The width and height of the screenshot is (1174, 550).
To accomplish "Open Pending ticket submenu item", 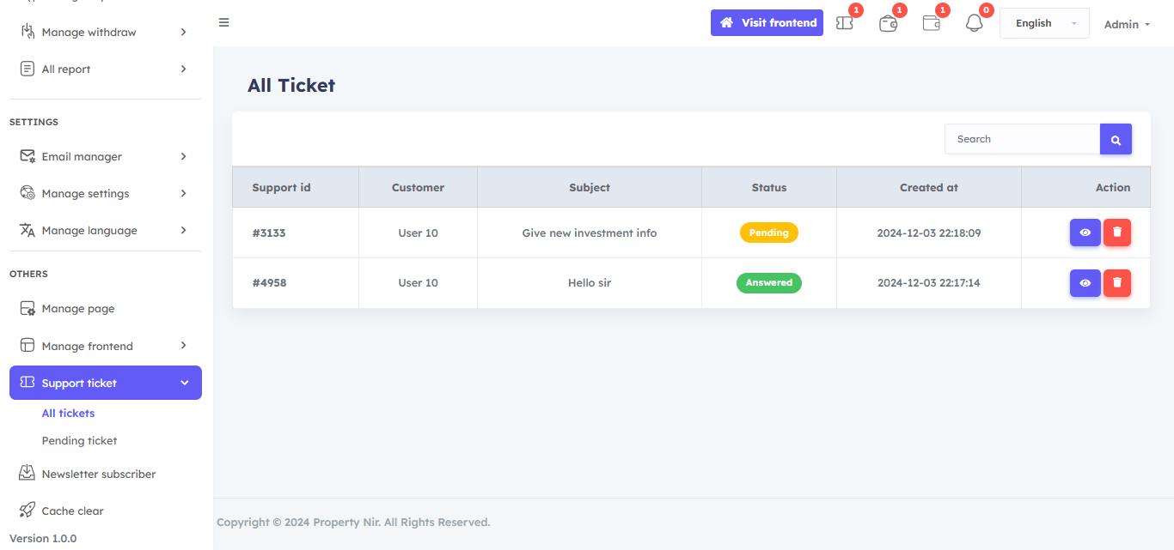I will (x=79, y=440).
